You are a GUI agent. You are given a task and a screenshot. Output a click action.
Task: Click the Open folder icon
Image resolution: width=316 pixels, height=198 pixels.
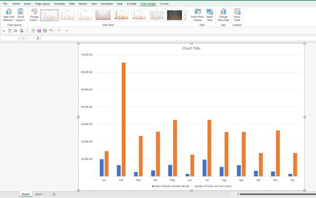(15, 31)
